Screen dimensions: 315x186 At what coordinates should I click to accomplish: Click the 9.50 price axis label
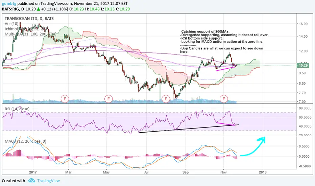point(302,73)
